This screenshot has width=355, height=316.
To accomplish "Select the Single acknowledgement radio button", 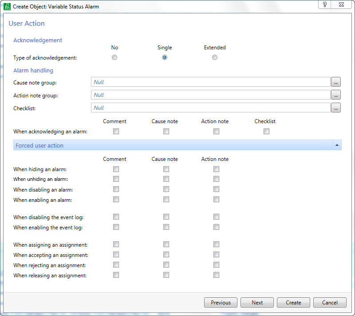I will (x=165, y=57).
